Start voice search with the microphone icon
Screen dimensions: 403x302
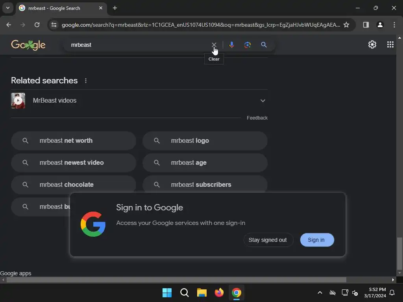point(231,45)
